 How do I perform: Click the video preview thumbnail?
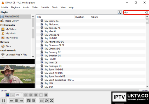[x=17, y=74]
